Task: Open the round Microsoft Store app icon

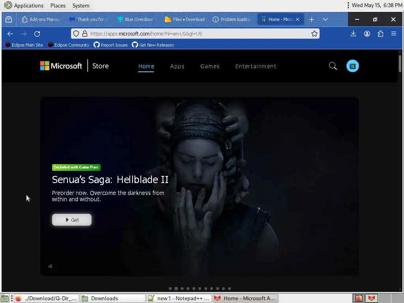Action: [x=352, y=66]
